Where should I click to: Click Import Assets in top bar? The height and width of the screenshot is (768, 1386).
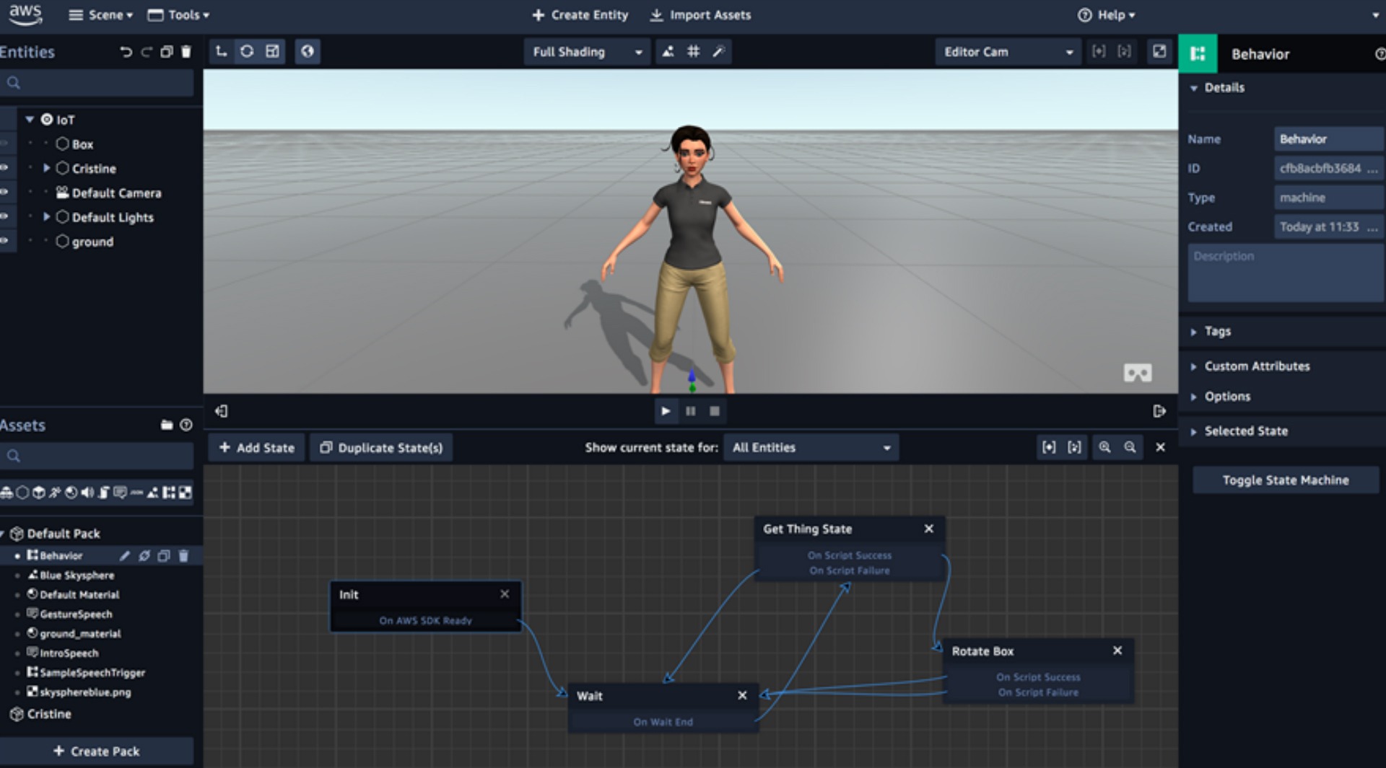(700, 14)
